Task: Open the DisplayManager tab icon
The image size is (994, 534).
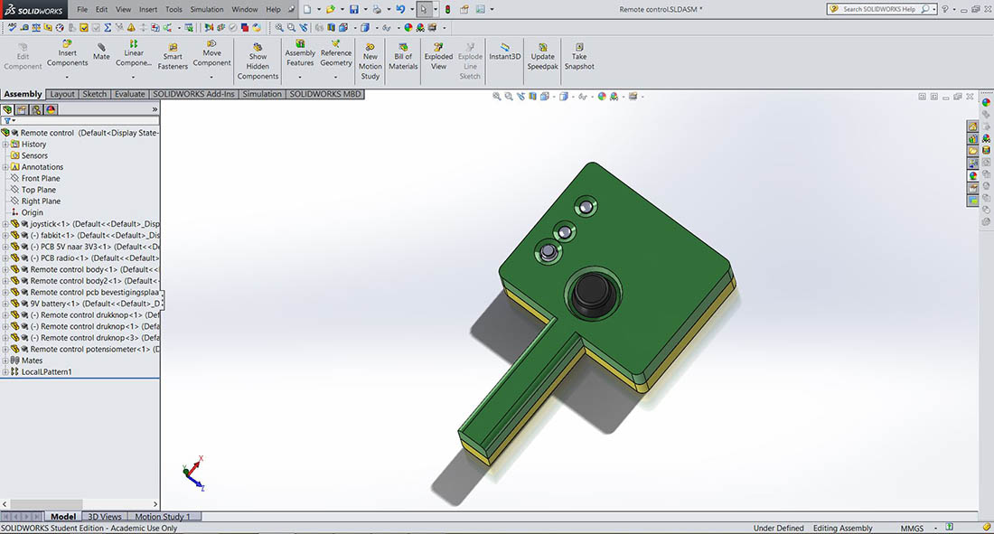Action: [52, 109]
